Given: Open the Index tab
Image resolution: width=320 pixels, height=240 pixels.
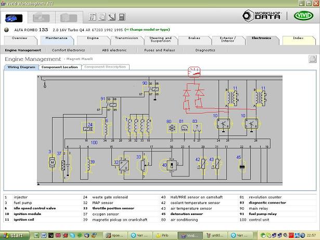Looking at the screenshot, I should tap(298, 38).
